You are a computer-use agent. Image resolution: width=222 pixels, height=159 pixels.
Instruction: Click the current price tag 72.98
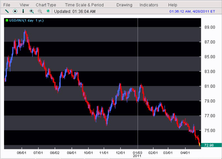click(211, 145)
